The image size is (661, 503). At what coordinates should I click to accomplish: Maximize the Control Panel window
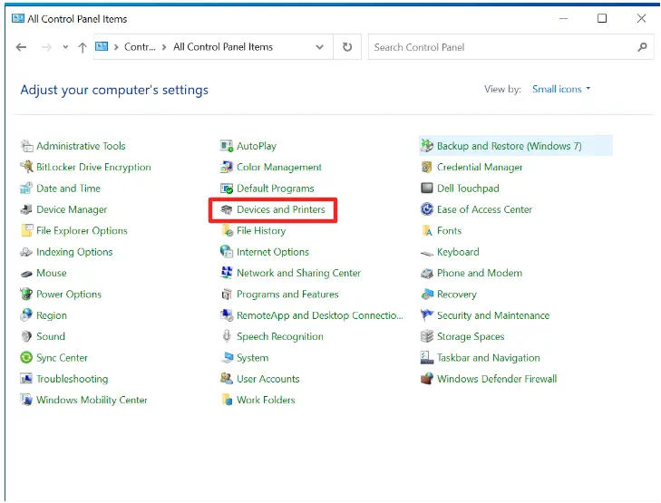coord(602,18)
